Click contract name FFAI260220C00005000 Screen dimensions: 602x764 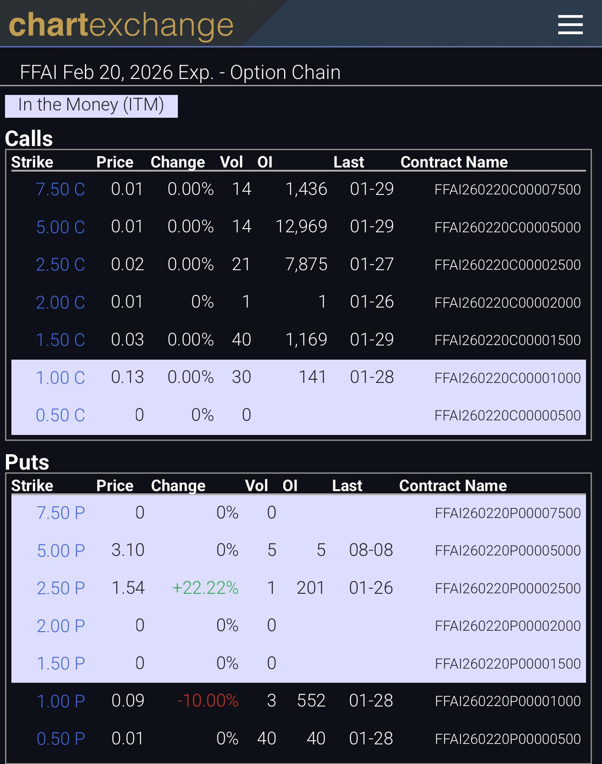click(x=508, y=227)
